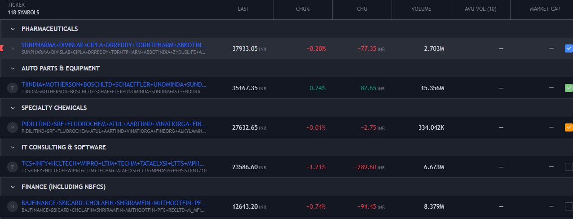Open the SUNPHARMA+DIVISLAB+CIPLA symbol link
The width and height of the screenshot is (573, 219).
tap(114, 45)
